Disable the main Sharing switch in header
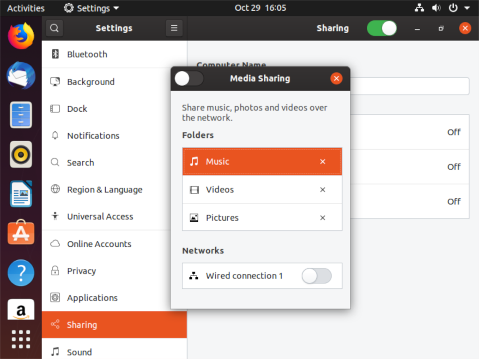The image size is (479, 359). coord(382,28)
